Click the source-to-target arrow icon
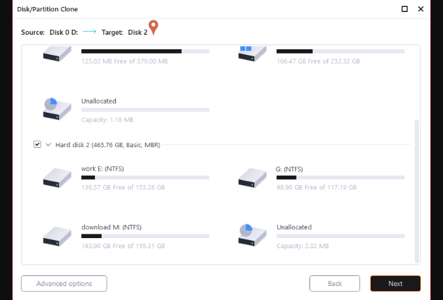 point(90,32)
